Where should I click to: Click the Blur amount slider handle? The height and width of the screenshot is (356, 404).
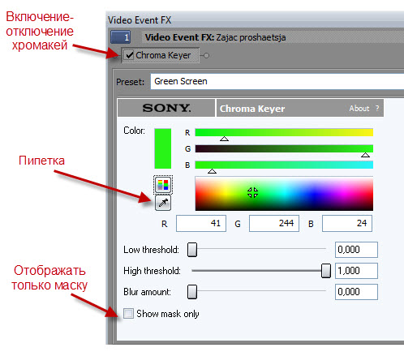tap(192, 292)
